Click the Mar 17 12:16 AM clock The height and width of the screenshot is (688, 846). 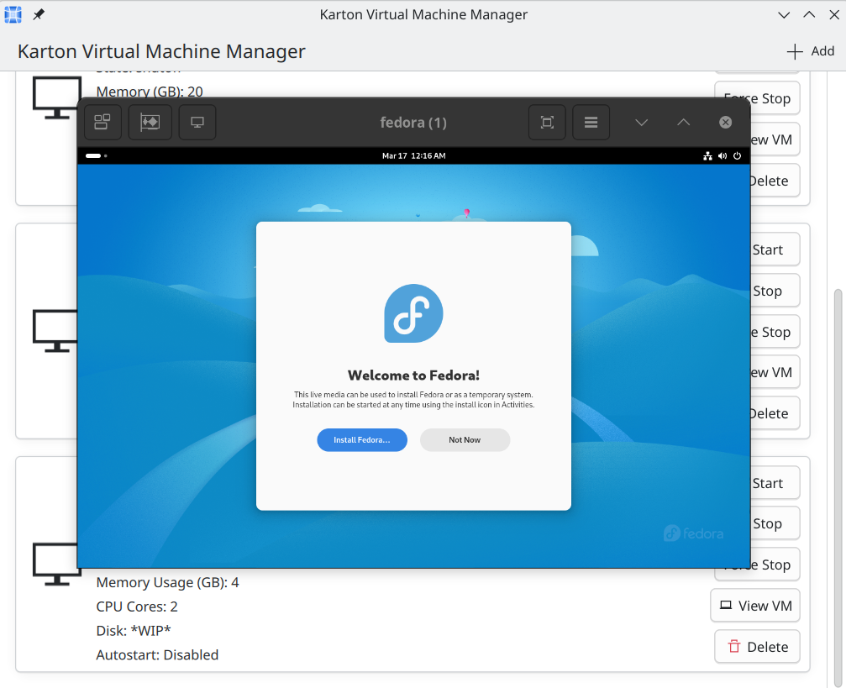[x=414, y=156]
